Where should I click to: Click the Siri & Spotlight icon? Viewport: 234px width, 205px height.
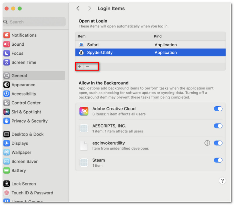(x=6, y=112)
